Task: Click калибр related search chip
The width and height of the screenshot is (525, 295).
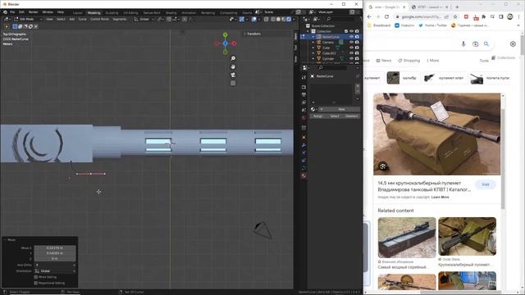Action: 402,78
